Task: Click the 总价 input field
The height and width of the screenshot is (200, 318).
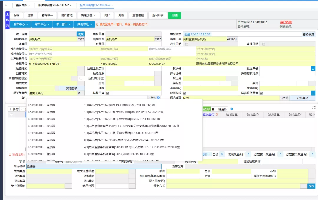Action: (x=231, y=171)
